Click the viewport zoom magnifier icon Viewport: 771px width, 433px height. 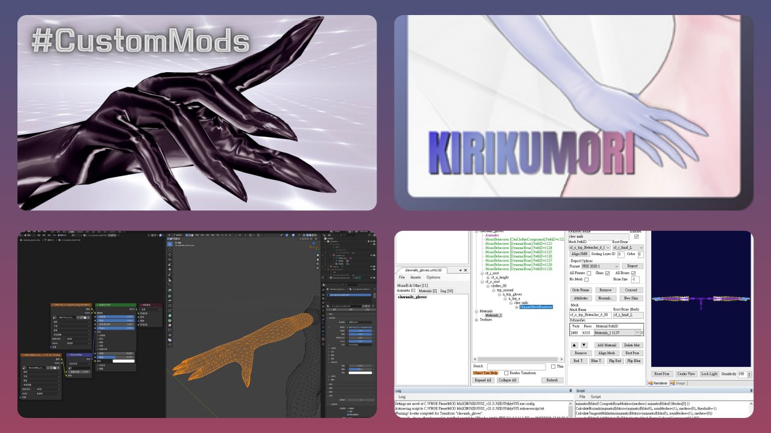(x=317, y=255)
